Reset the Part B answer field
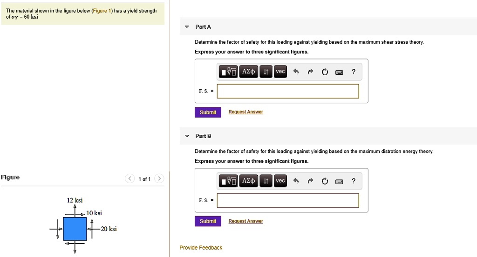 tap(325, 181)
